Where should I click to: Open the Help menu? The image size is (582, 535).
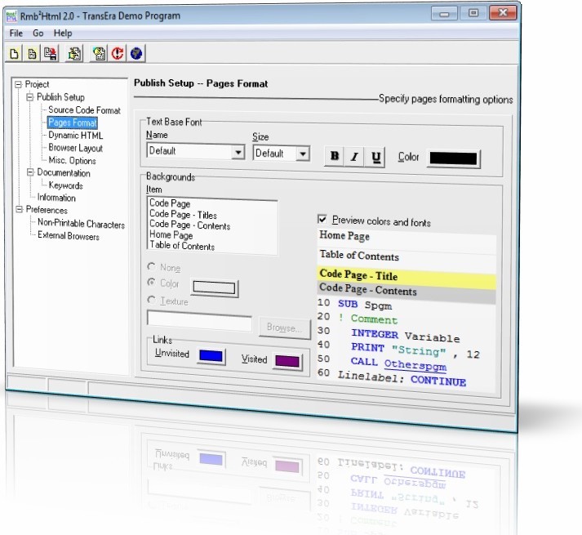[63, 33]
